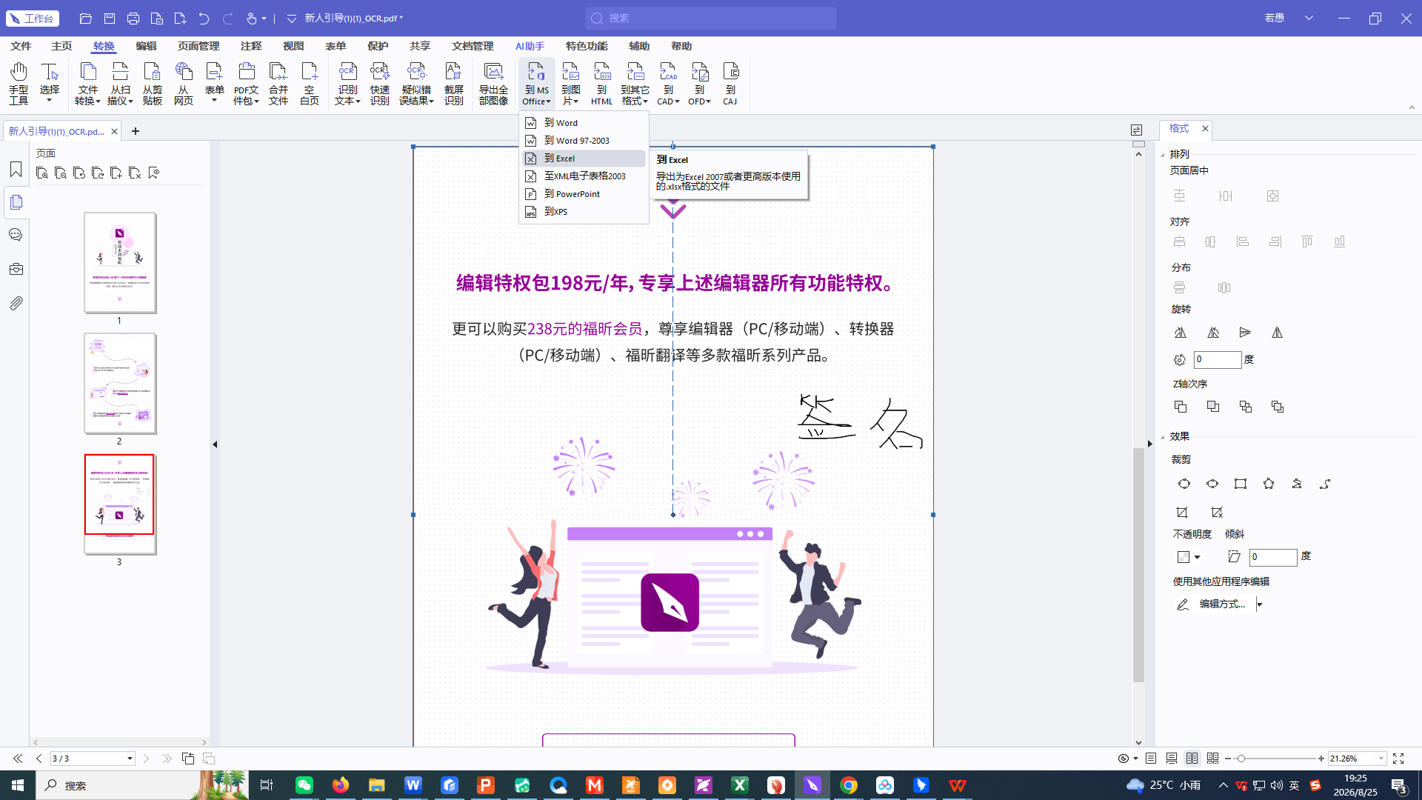Close the 新人引导 document tab
Viewport: 1422px width, 800px height.
[x=114, y=131]
